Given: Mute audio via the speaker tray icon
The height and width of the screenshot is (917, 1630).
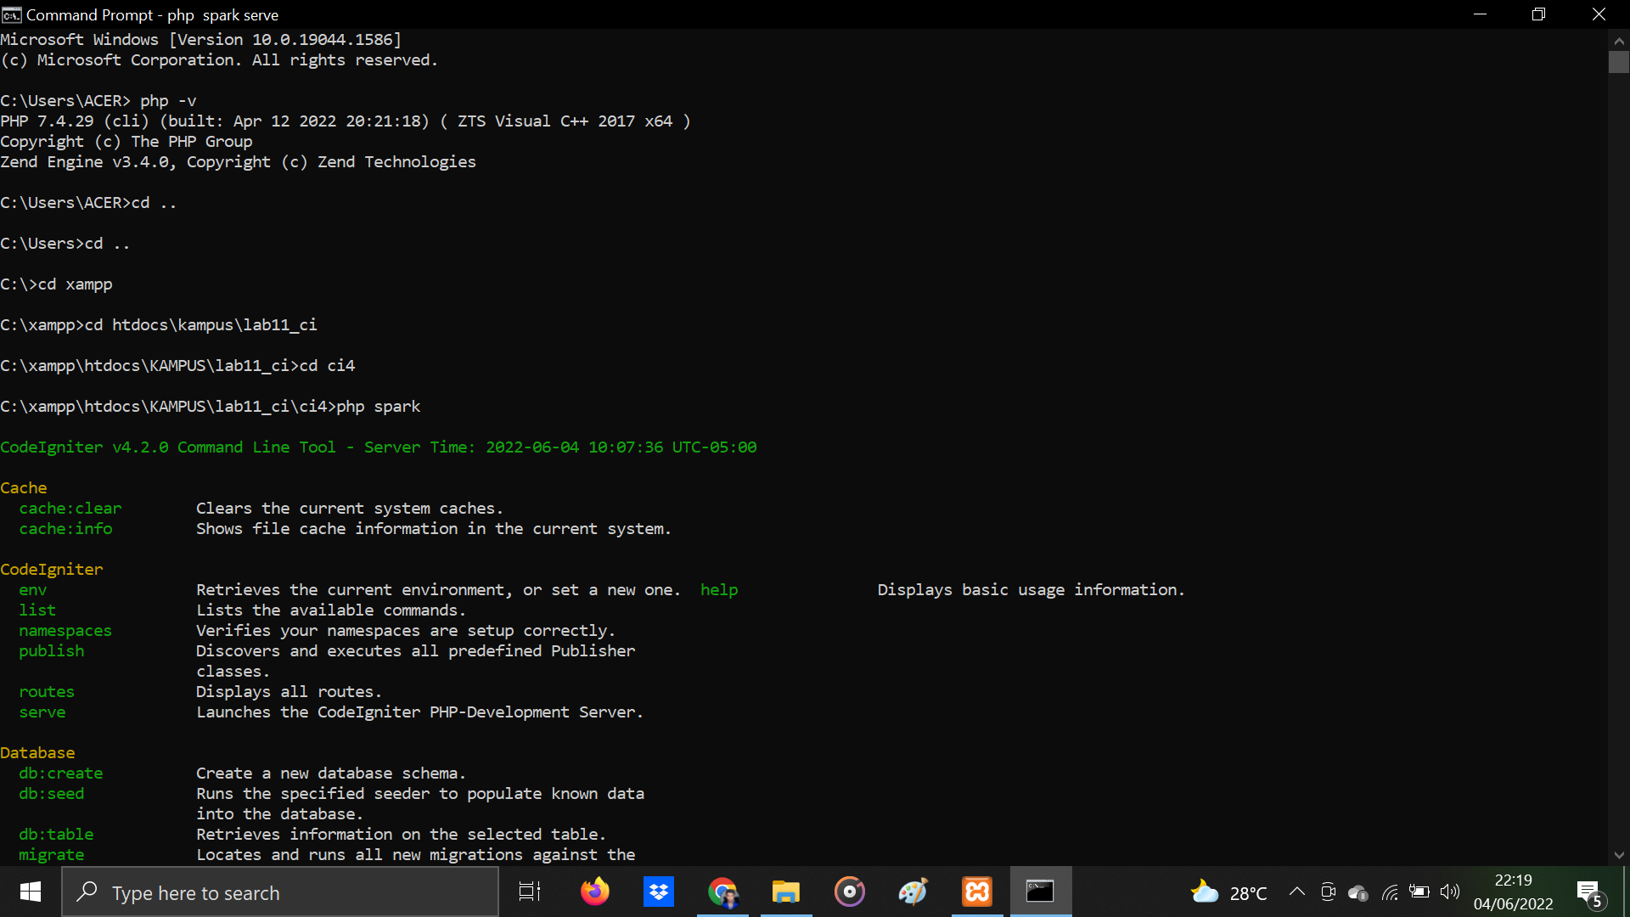Looking at the screenshot, I should 1450,892.
